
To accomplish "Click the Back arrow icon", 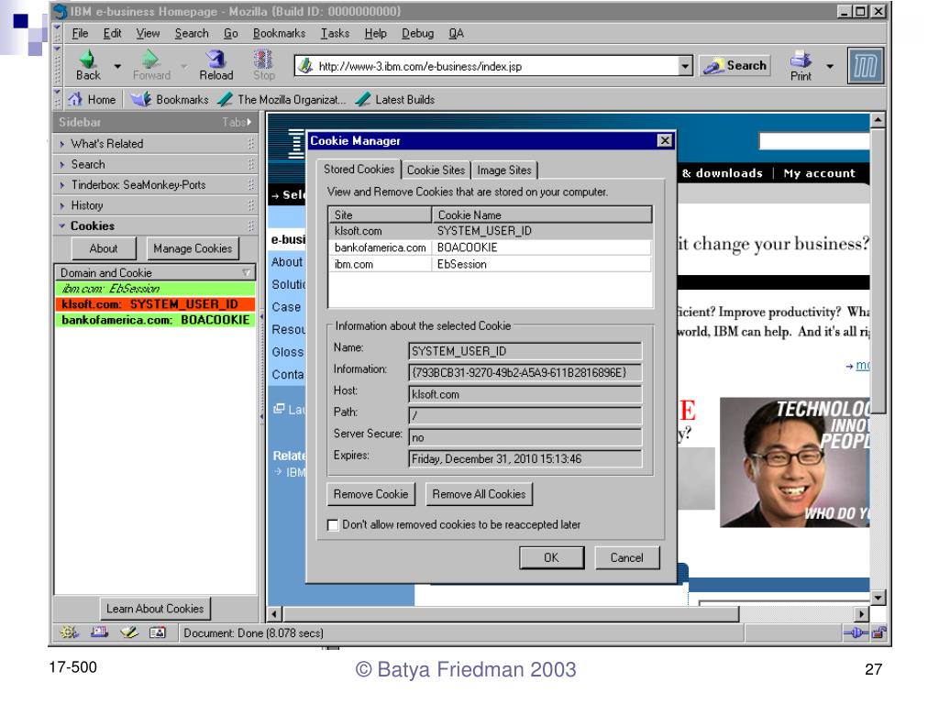I will (x=87, y=59).
